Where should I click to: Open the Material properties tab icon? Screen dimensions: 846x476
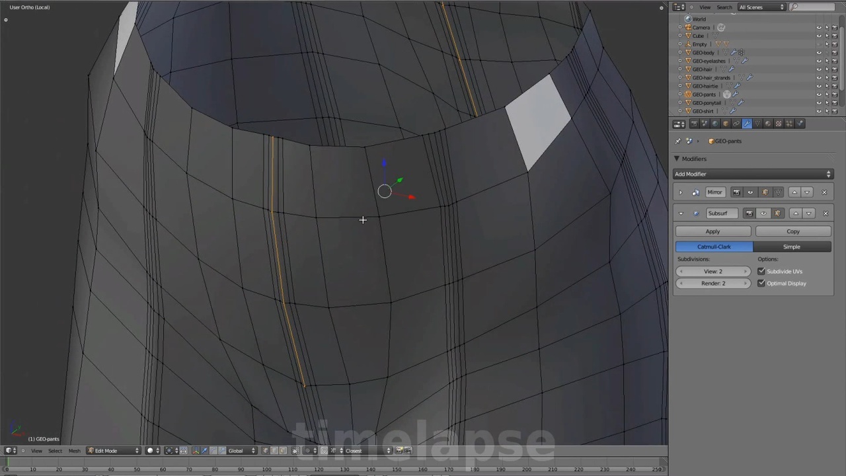[x=768, y=124]
